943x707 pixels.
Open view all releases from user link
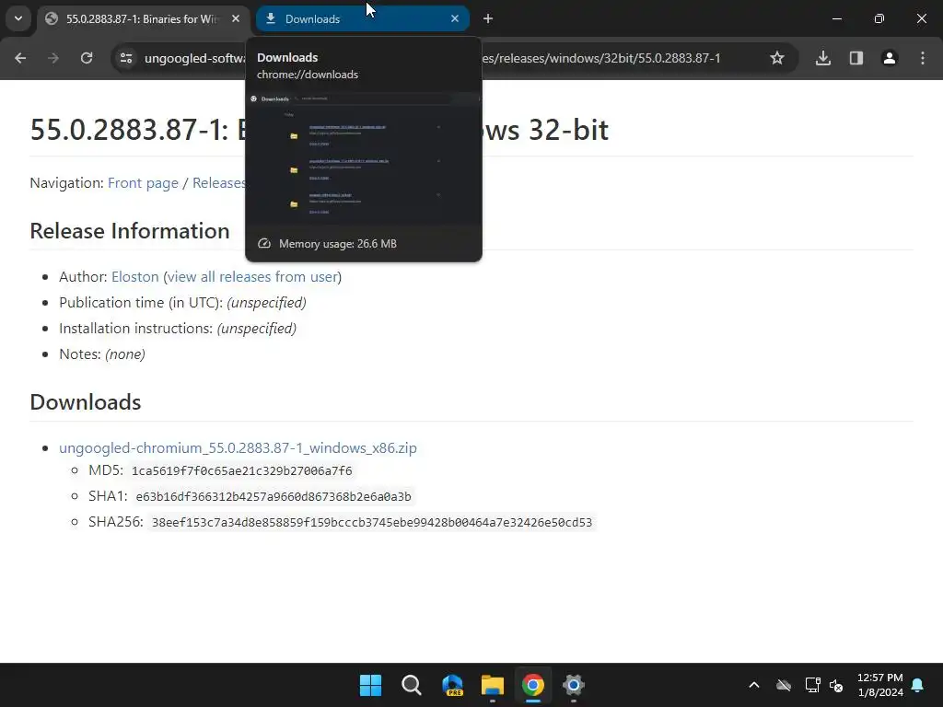[252, 276]
